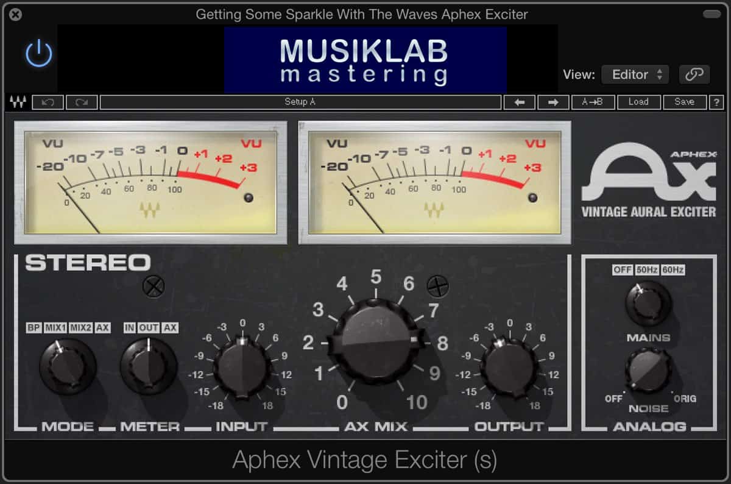Select MIX2 mode
This screenshot has width=731, height=484.
click(x=81, y=328)
